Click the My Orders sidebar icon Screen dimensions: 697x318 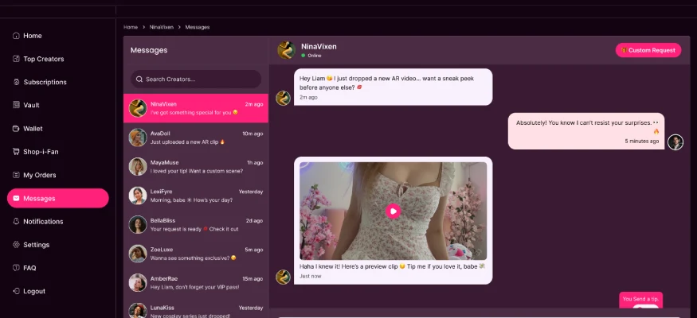click(x=16, y=175)
